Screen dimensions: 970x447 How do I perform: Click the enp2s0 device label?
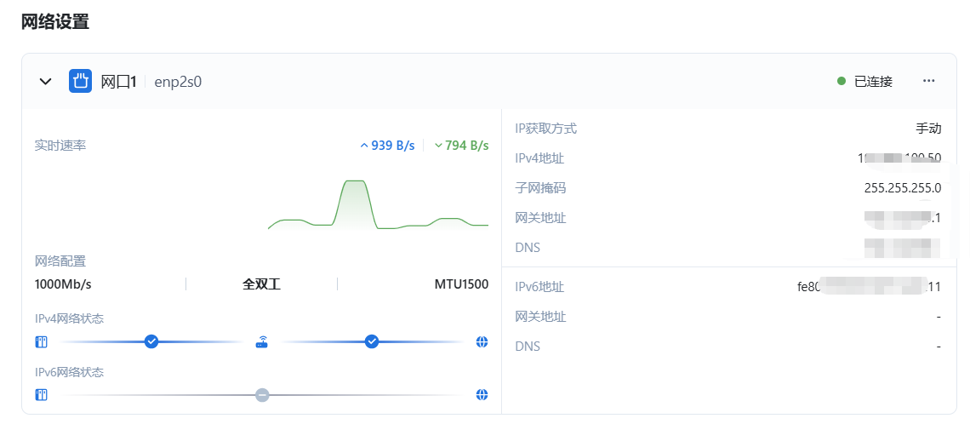[178, 81]
